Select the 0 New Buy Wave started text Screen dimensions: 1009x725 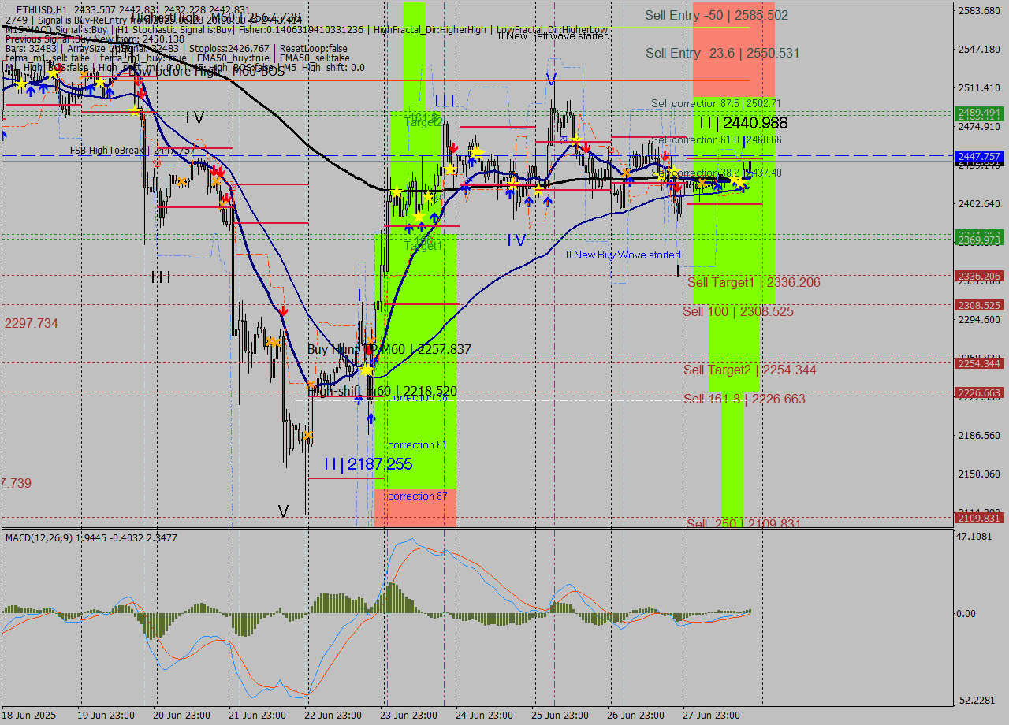point(623,255)
